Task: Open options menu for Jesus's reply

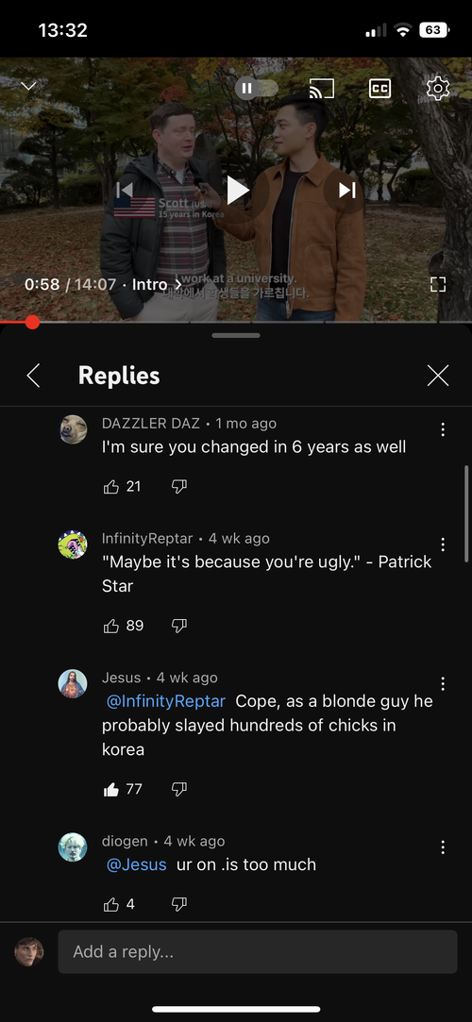Action: 443,684
